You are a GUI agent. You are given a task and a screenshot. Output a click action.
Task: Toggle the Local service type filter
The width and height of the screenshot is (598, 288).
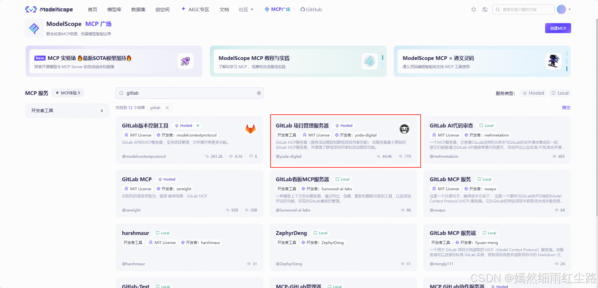coord(560,93)
